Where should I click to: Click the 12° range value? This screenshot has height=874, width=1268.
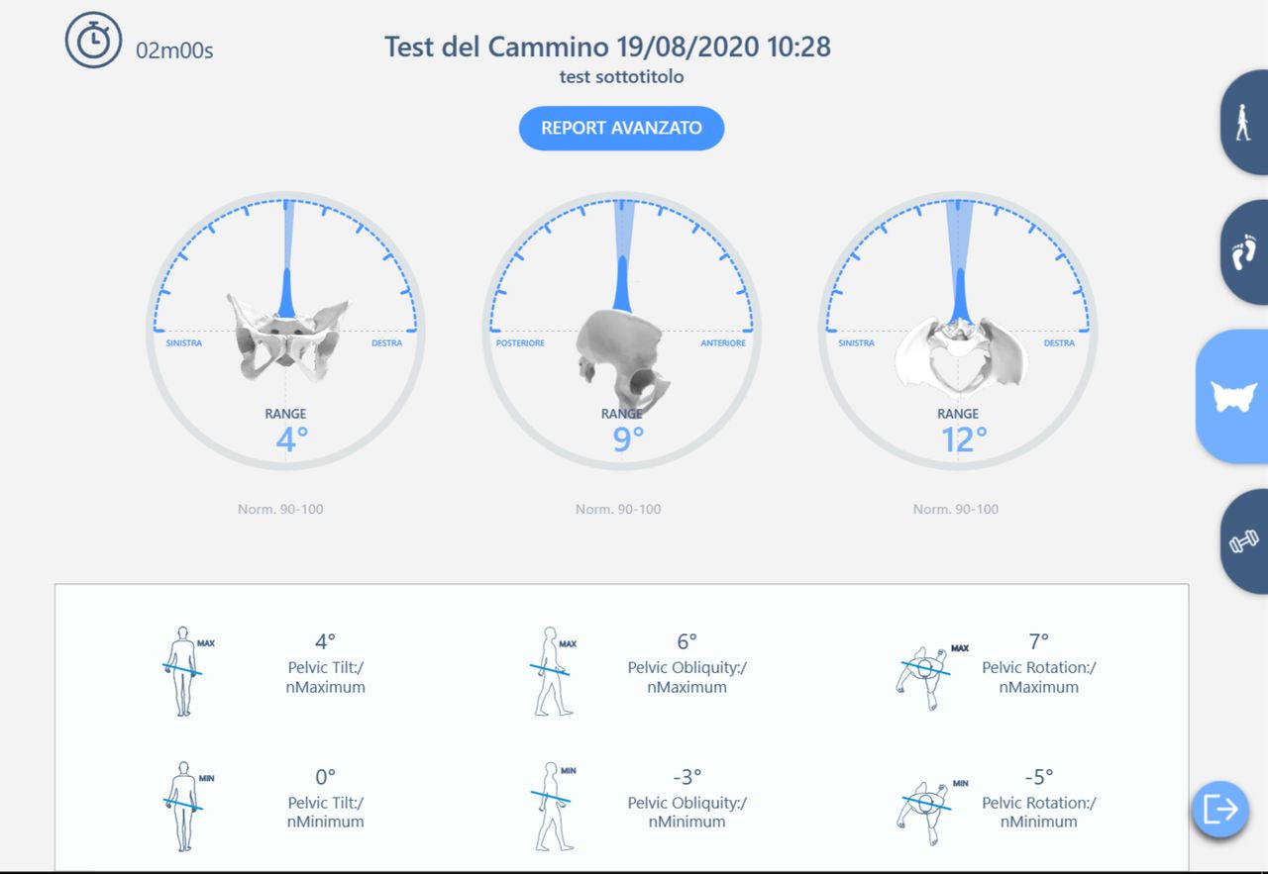tap(958, 438)
